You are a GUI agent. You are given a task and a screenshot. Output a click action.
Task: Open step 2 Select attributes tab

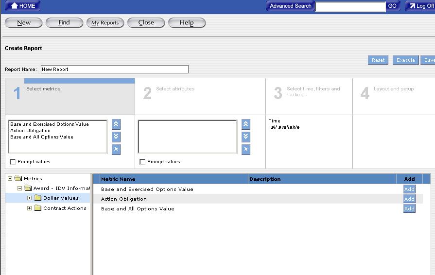200,97
